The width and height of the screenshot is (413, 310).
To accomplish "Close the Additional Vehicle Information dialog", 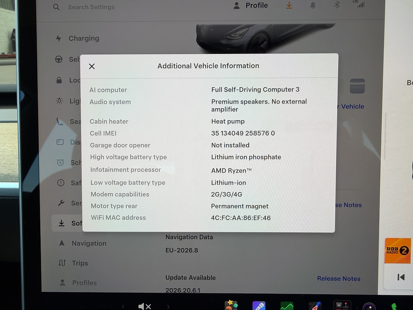I will [92, 66].
